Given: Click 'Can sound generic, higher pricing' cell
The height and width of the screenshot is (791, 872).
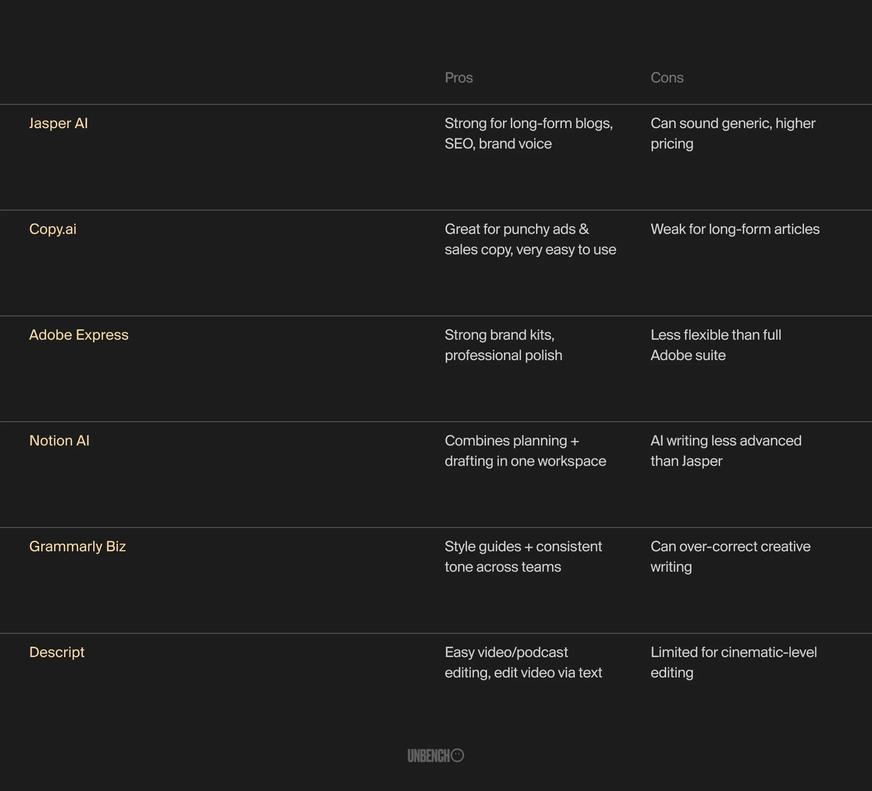Looking at the screenshot, I should [733, 133].
